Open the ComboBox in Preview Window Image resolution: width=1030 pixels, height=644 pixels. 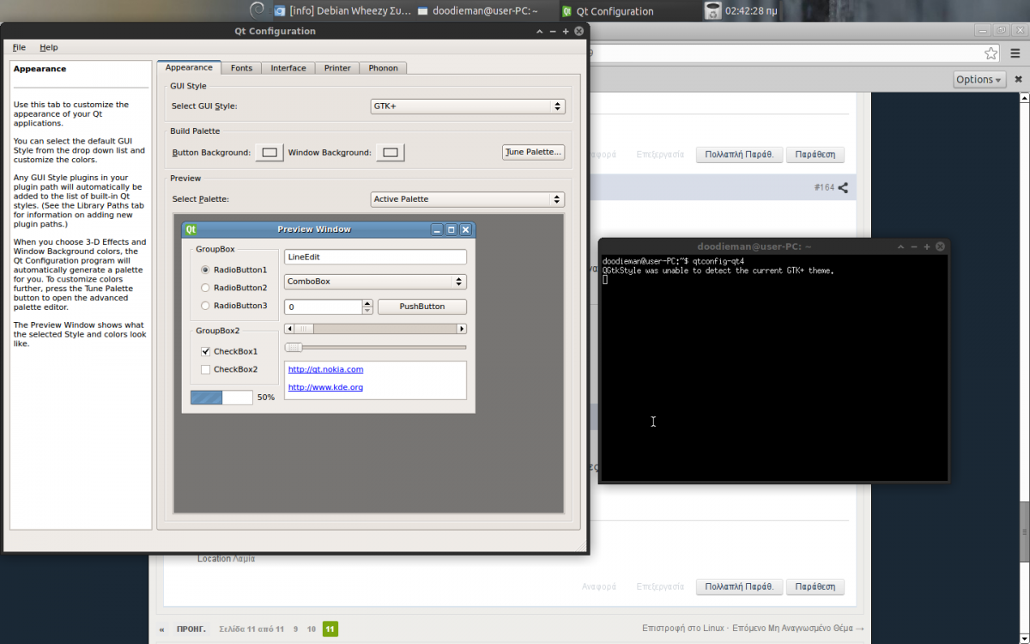[375, 282]
